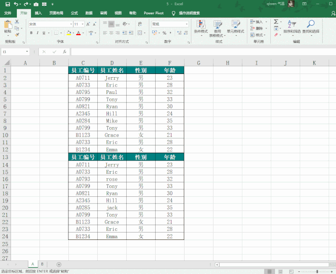The width and height of the screenshot is (336, 274).
Task: Increase indent
Action: 131,33
